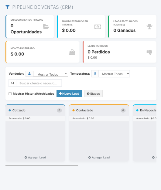Image resolution: width=161 pixels, height=190 pixels.
Task: Click the Contactado count badge
Action: tap(123, 110)
